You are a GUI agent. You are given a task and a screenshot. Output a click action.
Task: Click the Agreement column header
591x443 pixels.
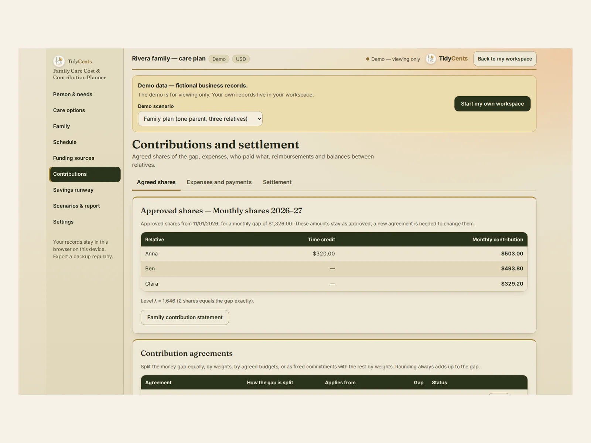point(158,382)
